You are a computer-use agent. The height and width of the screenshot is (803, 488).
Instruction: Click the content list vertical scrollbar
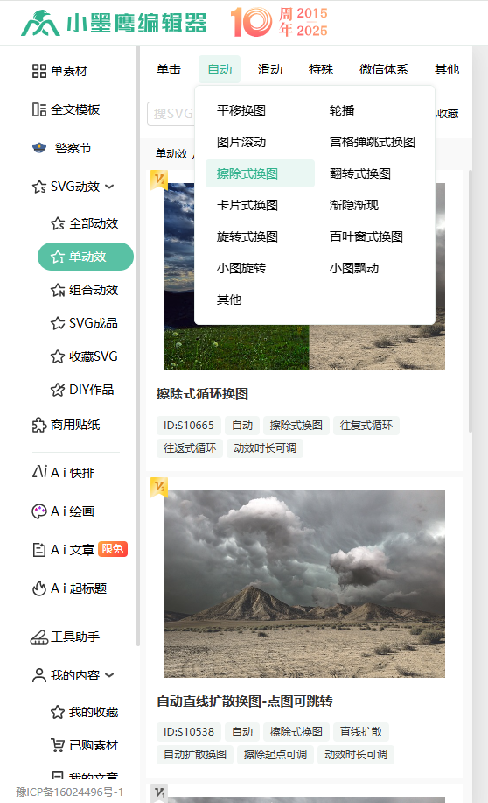point(471,302)
